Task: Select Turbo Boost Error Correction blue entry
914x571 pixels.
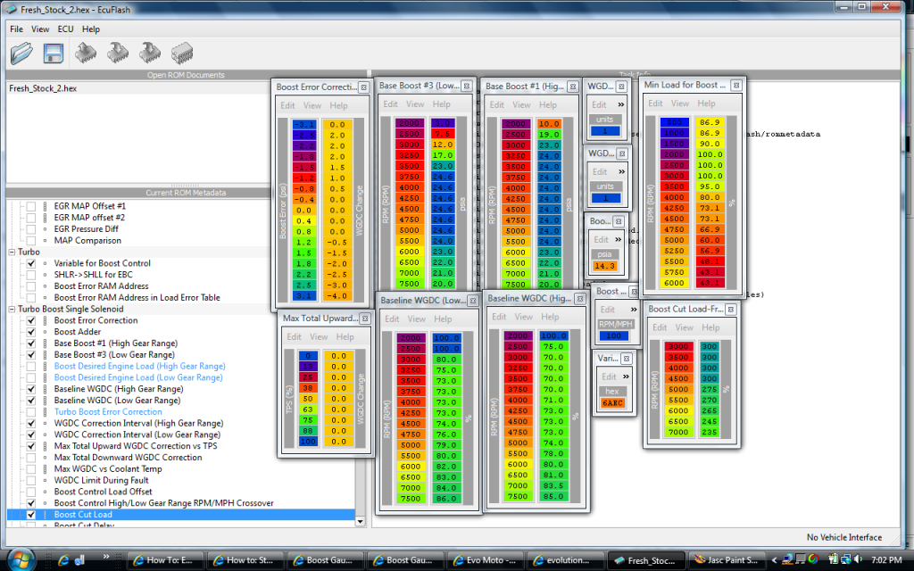Action: pos(108,412)
